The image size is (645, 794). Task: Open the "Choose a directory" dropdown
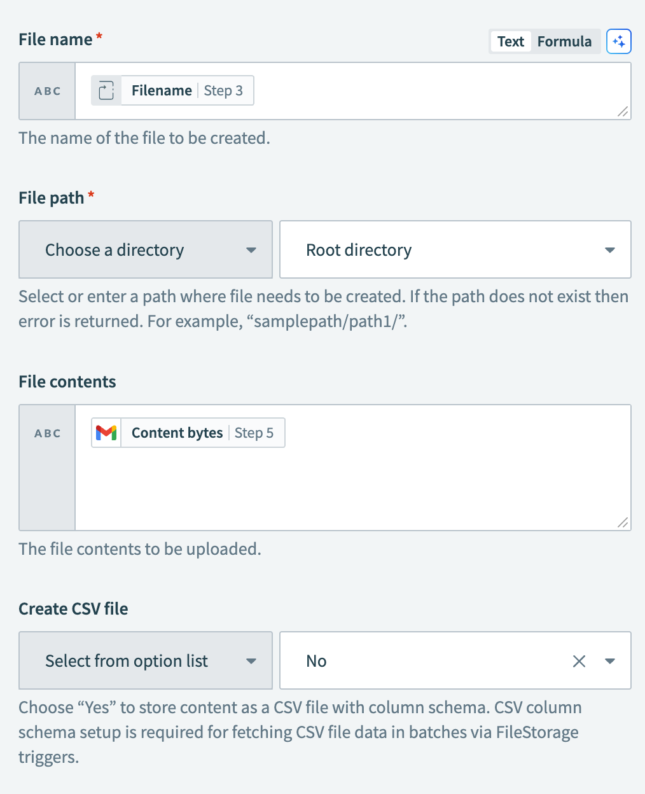click(x=145, y=249)
